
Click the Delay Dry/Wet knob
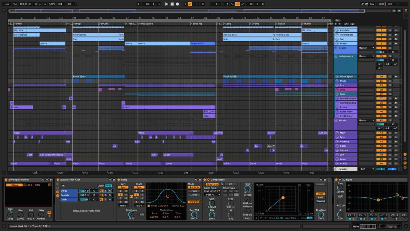[194, 214]
